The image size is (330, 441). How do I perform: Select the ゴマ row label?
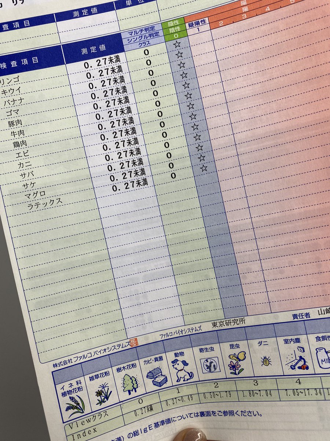pos(13,112)
